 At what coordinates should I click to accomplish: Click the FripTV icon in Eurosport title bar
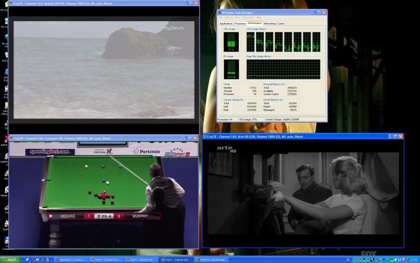click(11, 138)
